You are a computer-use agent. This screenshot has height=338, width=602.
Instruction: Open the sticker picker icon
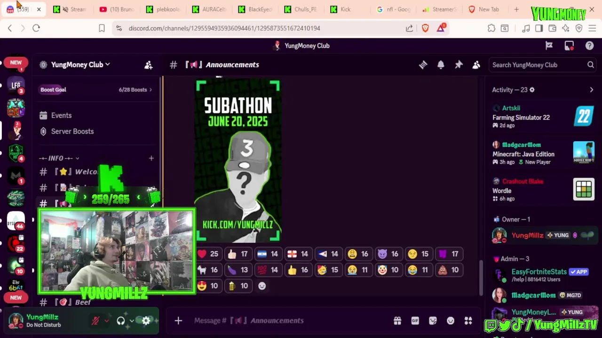tap(433, 321)
